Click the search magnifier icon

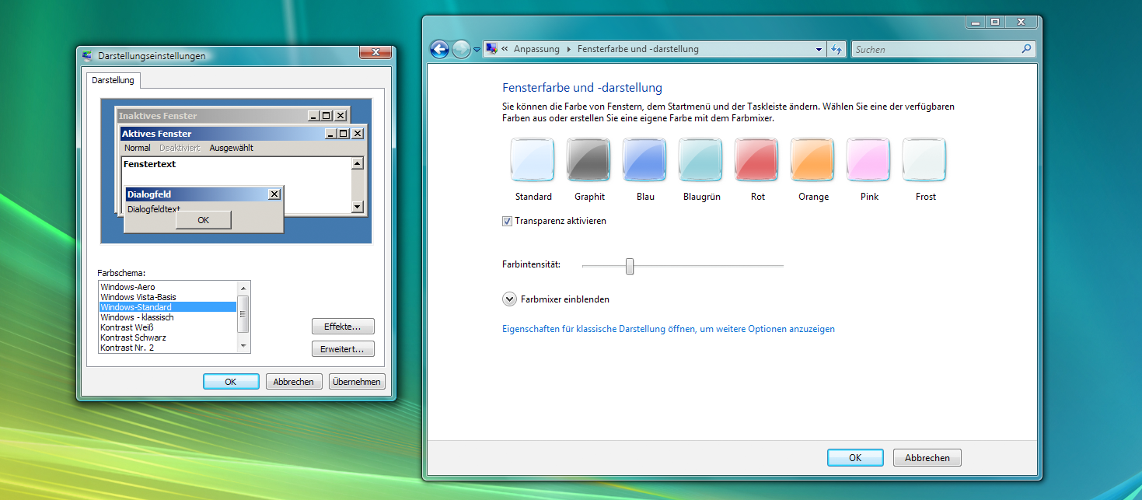[1026, 49]
